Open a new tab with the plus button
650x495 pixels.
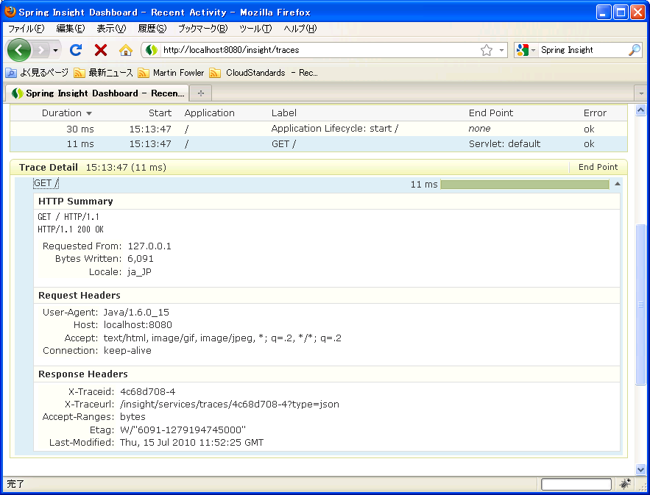point(201,93)
